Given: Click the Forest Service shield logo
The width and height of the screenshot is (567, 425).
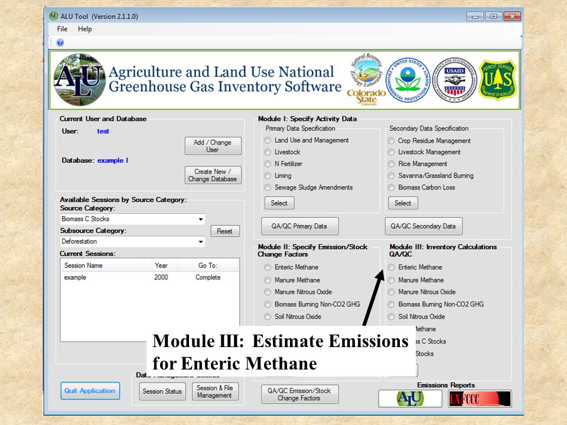Looking at the screenshot, I should (497, 80).
